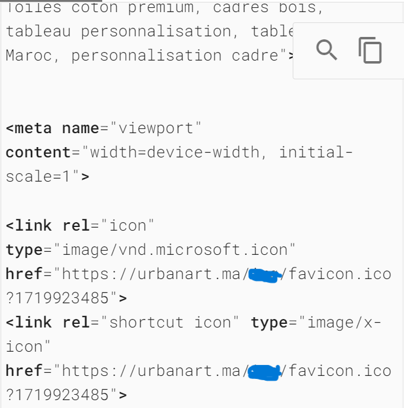Click the content attribute keyword

coord(38,153)
